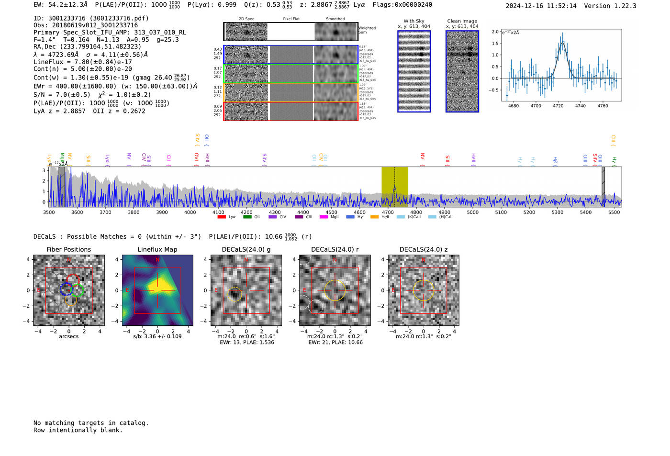
Task: Click the Pixel Flat column header
Action: tap(291, 19)
